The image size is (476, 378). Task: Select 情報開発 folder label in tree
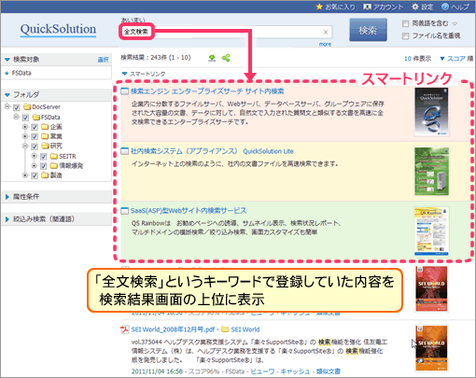click(x=71, y=166)
